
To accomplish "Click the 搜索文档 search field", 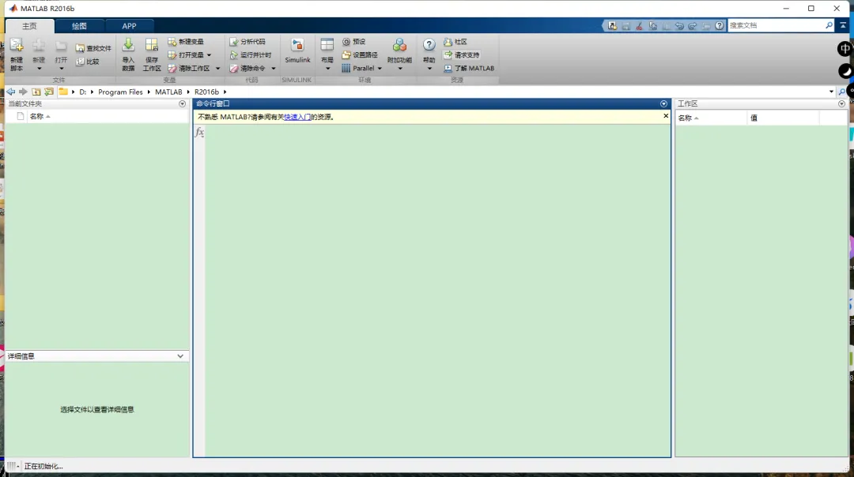I will pyautogui.click(x=776, y=25).
